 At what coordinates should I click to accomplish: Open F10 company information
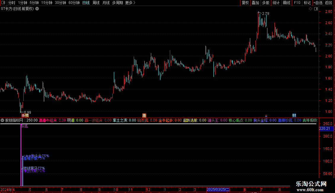point(297,3)
